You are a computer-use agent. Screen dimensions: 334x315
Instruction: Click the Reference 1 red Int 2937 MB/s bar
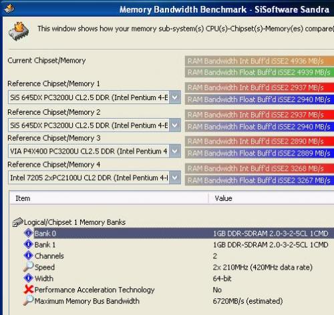[259, 87]
